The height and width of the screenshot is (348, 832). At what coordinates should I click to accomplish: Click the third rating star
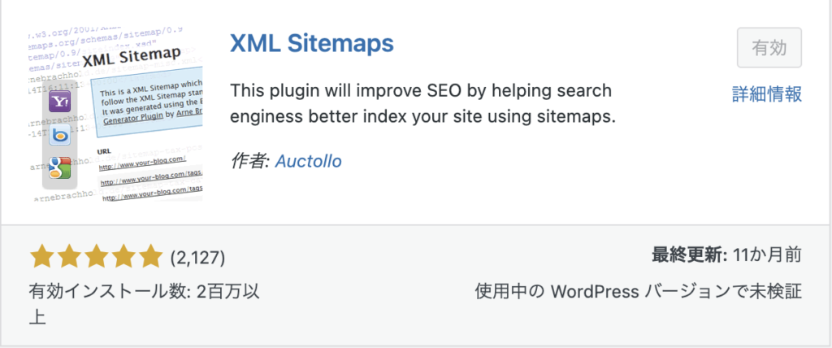[97, 258]
